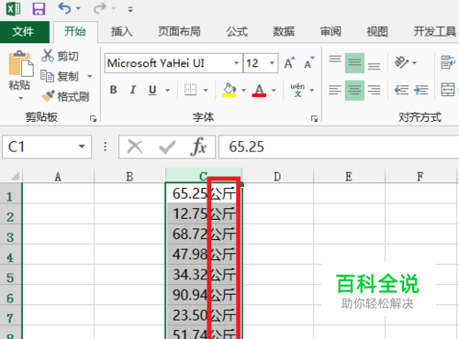Click the text orientation icon
The width and height of the screenshot is (459, 339).
coord(401,62)
